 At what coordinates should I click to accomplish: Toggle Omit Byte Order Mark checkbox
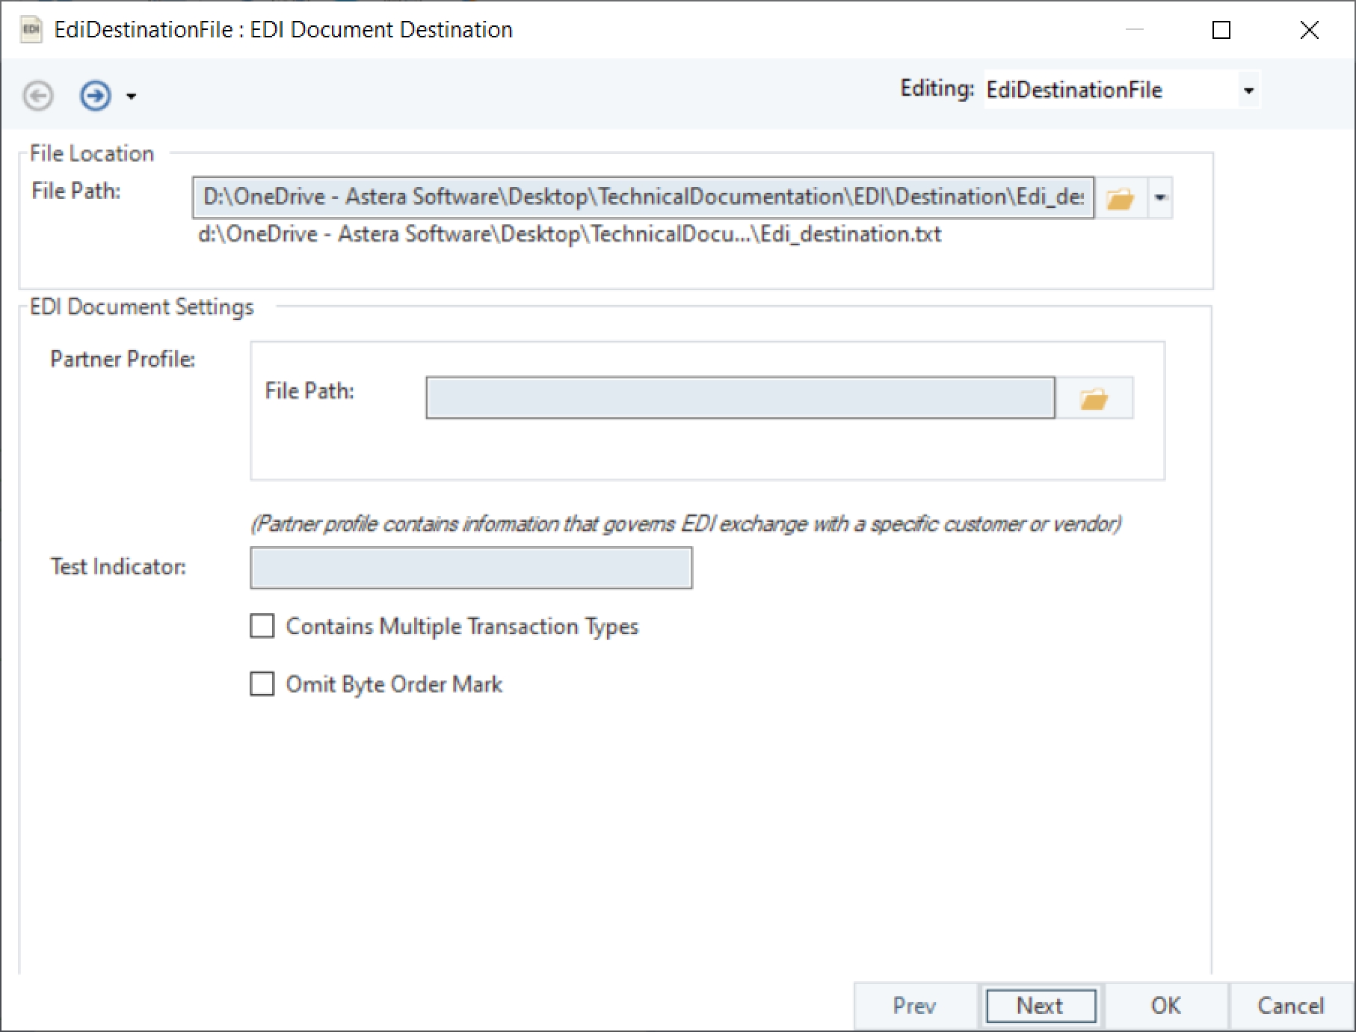262,684
